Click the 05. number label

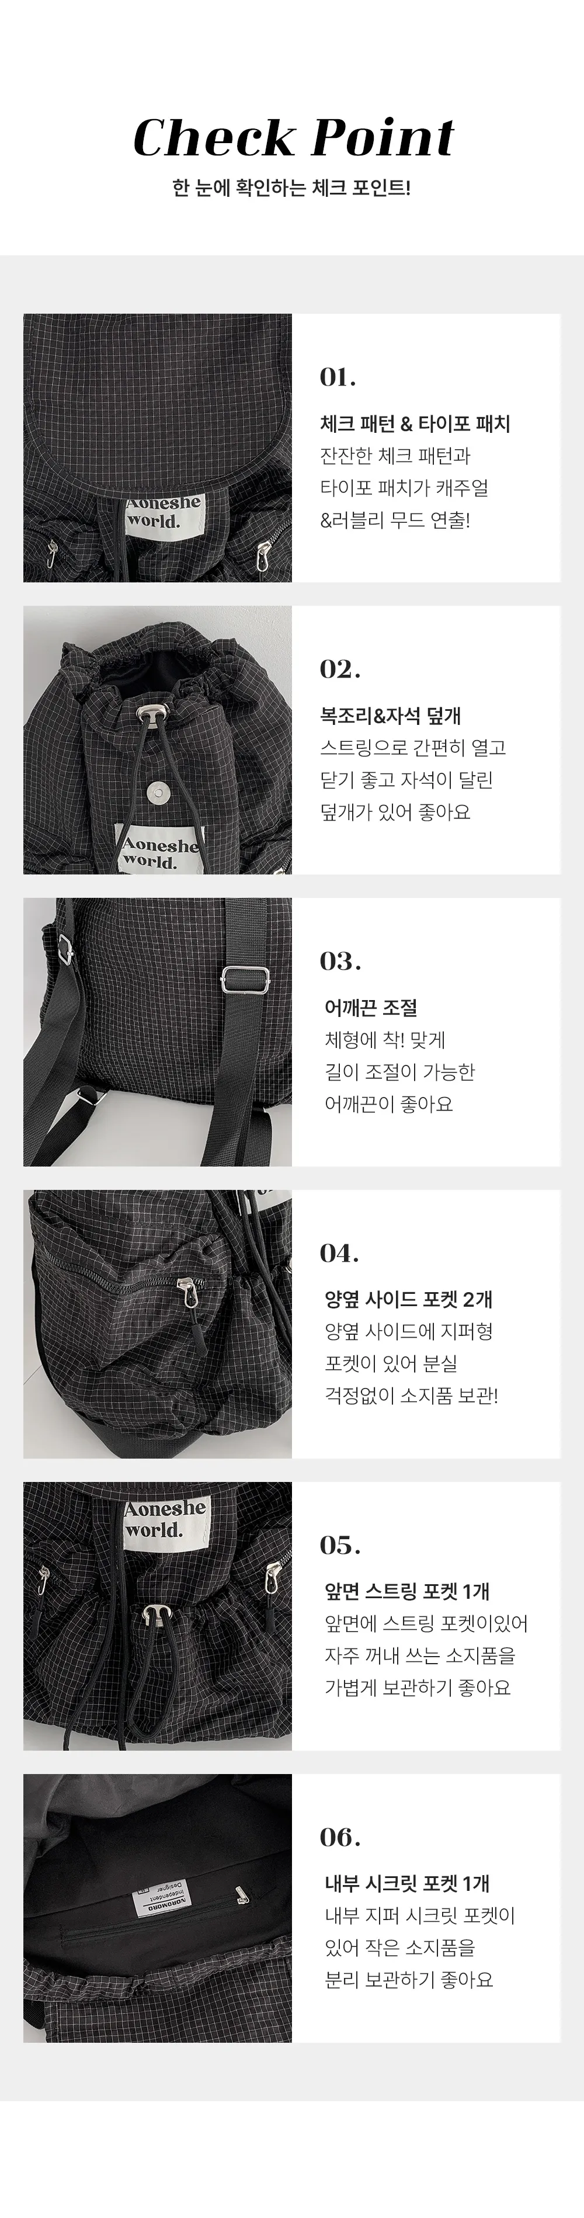(340, 1544)
